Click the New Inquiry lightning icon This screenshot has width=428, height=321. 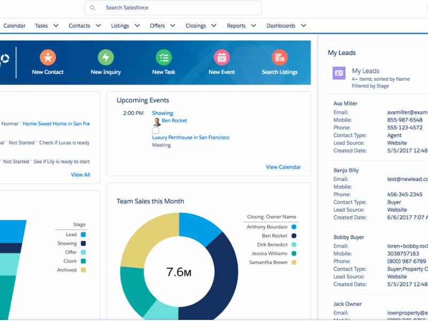tap(105, 57)
